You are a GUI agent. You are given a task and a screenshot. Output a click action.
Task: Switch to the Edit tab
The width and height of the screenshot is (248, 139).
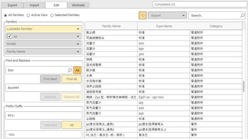56,5
